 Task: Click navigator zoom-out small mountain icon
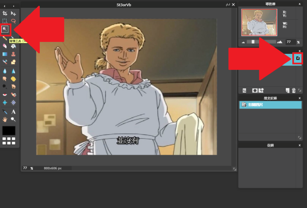pyautogui.click(x=243, y=42)
